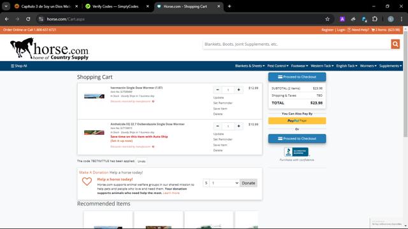The height and width of the screenshot is (229, 408).
Task: Switch to the Verify Codes — SimplyCodes tab
Action: pos(115,6)
